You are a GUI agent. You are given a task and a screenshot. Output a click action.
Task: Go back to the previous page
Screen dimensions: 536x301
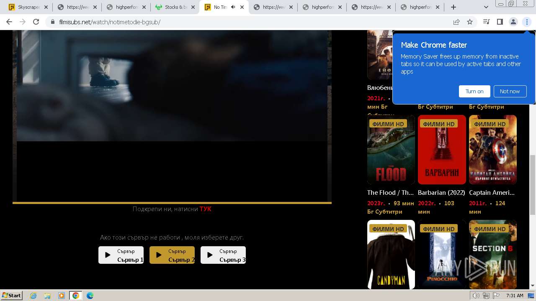pos(9,22)
